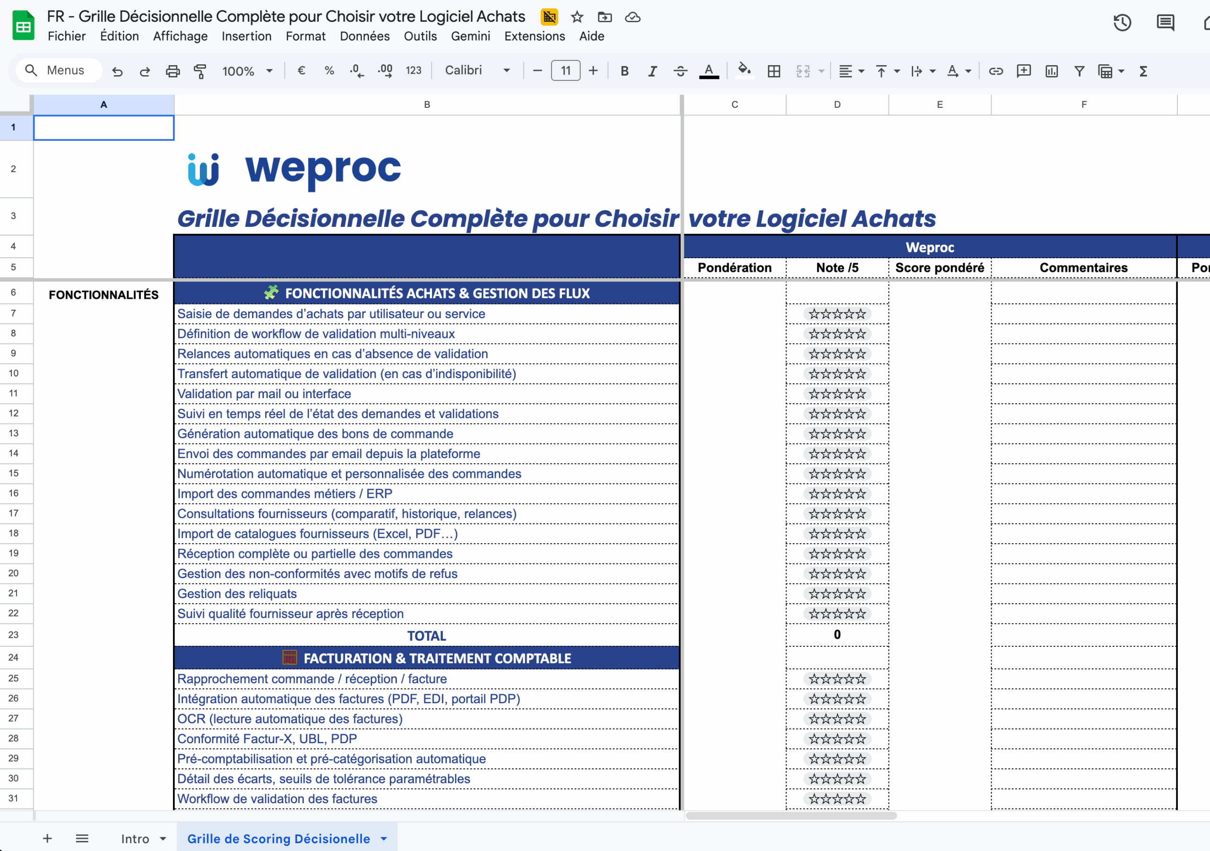Click the undo arrow
Screen dimensions: 1210x851
tap(117, 70)
